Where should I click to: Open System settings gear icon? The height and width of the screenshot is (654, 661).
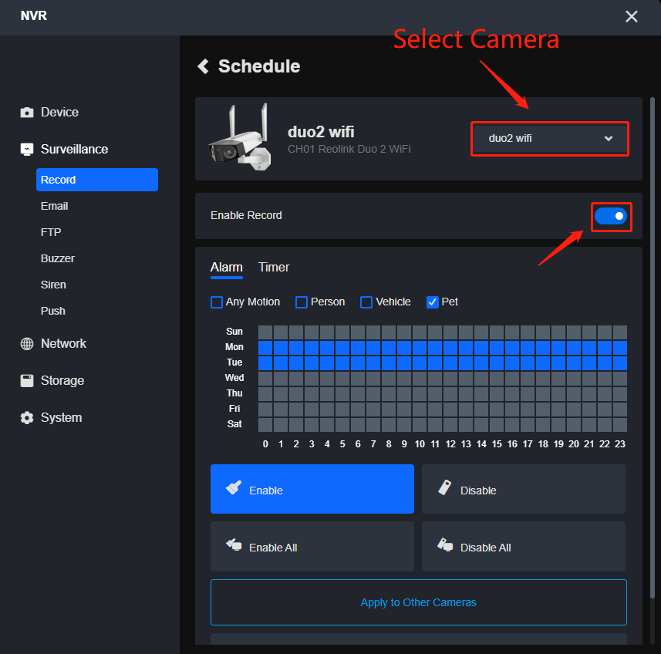(x=25, y=417)
